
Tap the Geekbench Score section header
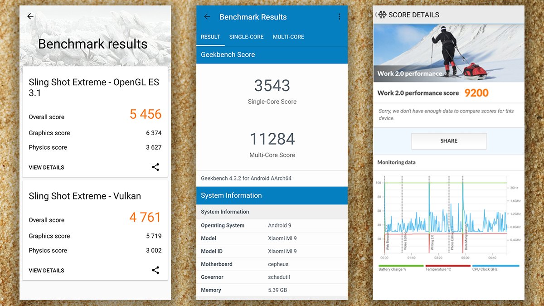pyautogui.click(x=272, y=54)
